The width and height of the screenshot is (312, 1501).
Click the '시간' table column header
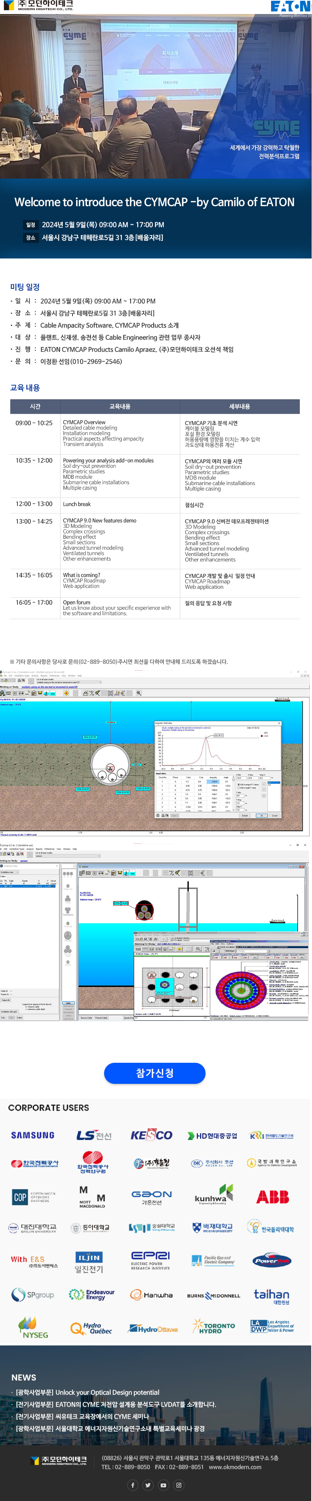coord(35,406)
